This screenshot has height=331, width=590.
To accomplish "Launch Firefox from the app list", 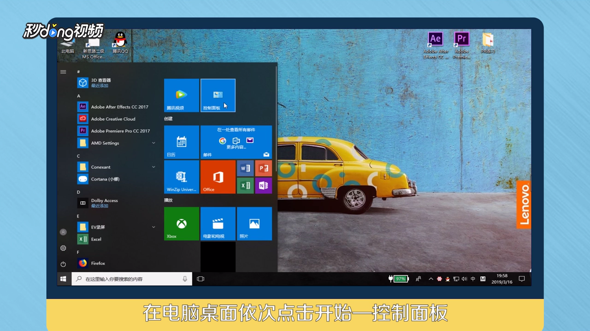I will pos(117,263).
